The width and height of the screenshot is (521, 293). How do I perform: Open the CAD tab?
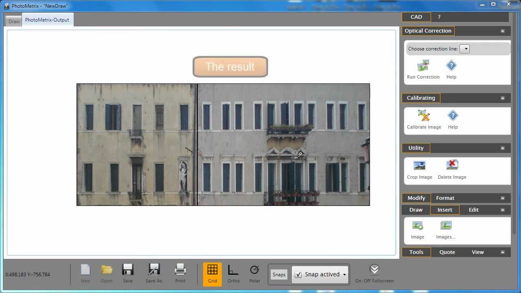(x=416, y=17)
